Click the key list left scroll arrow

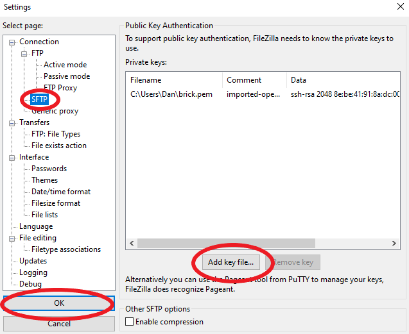click(x=132, y=244)
